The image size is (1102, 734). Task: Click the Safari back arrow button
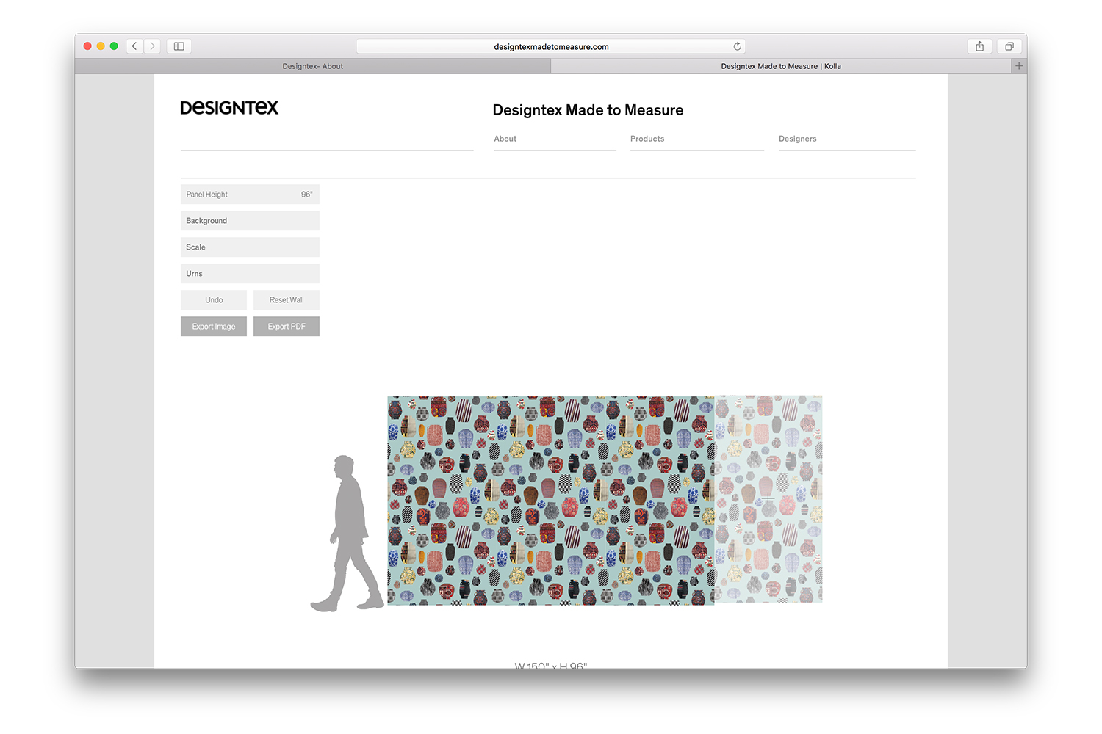134,46
